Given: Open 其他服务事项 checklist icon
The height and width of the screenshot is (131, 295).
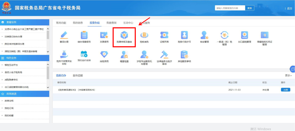Looking at the screenshot, I should pyautogui.click(x=184, y=54).
